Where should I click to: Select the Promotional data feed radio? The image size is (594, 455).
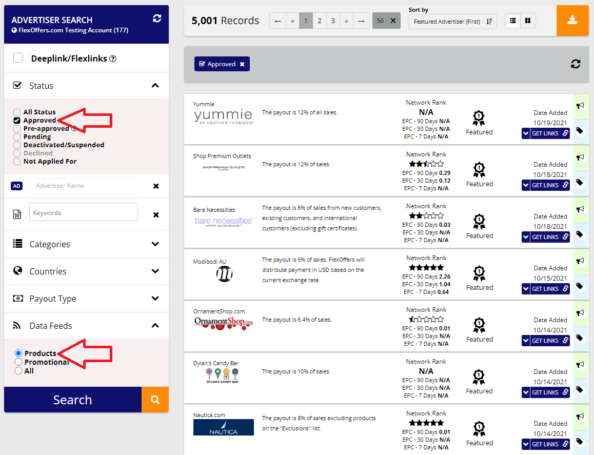[x=18, y=362]
